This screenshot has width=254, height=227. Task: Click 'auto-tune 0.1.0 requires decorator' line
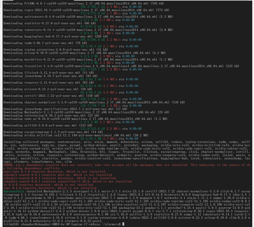click(x=55, y=172)
